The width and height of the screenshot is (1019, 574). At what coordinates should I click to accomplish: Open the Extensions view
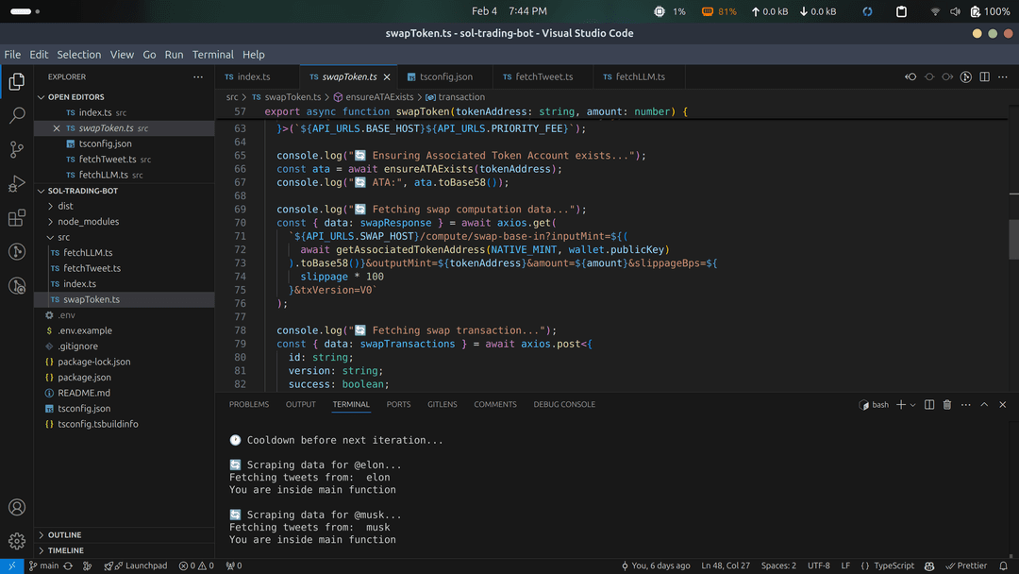click(17, 218)
